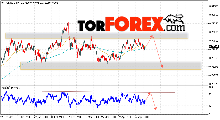Select the AUDUSD,H4 chart title text
The image size is (220, 120).
(12, 3)
